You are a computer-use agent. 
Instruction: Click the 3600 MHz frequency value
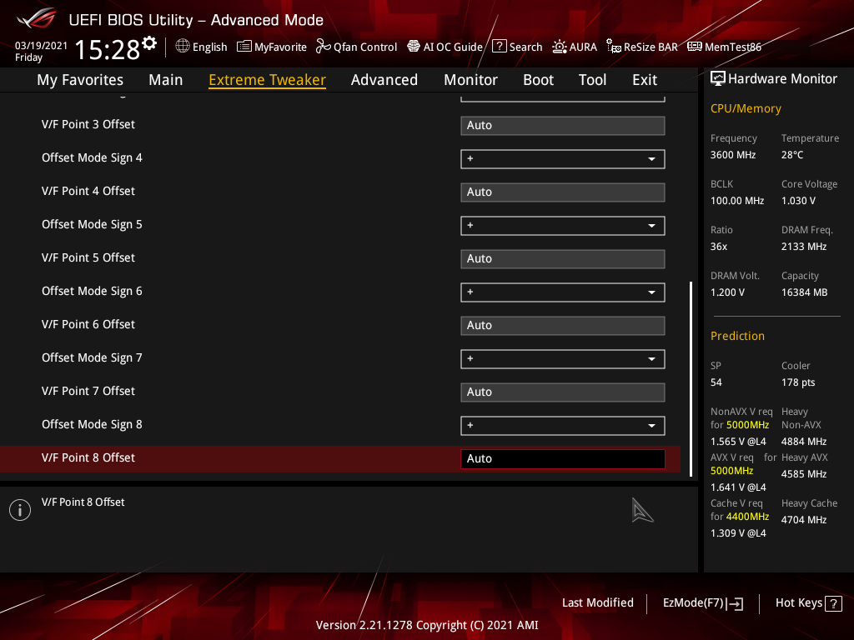(x=732, y=154)
